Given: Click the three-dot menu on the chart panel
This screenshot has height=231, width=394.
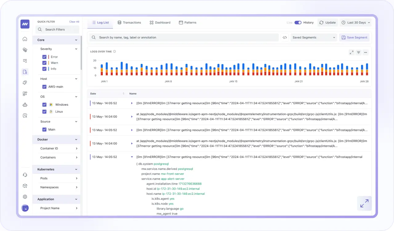Looking at the screenshot, I should (x=365, y=52).
